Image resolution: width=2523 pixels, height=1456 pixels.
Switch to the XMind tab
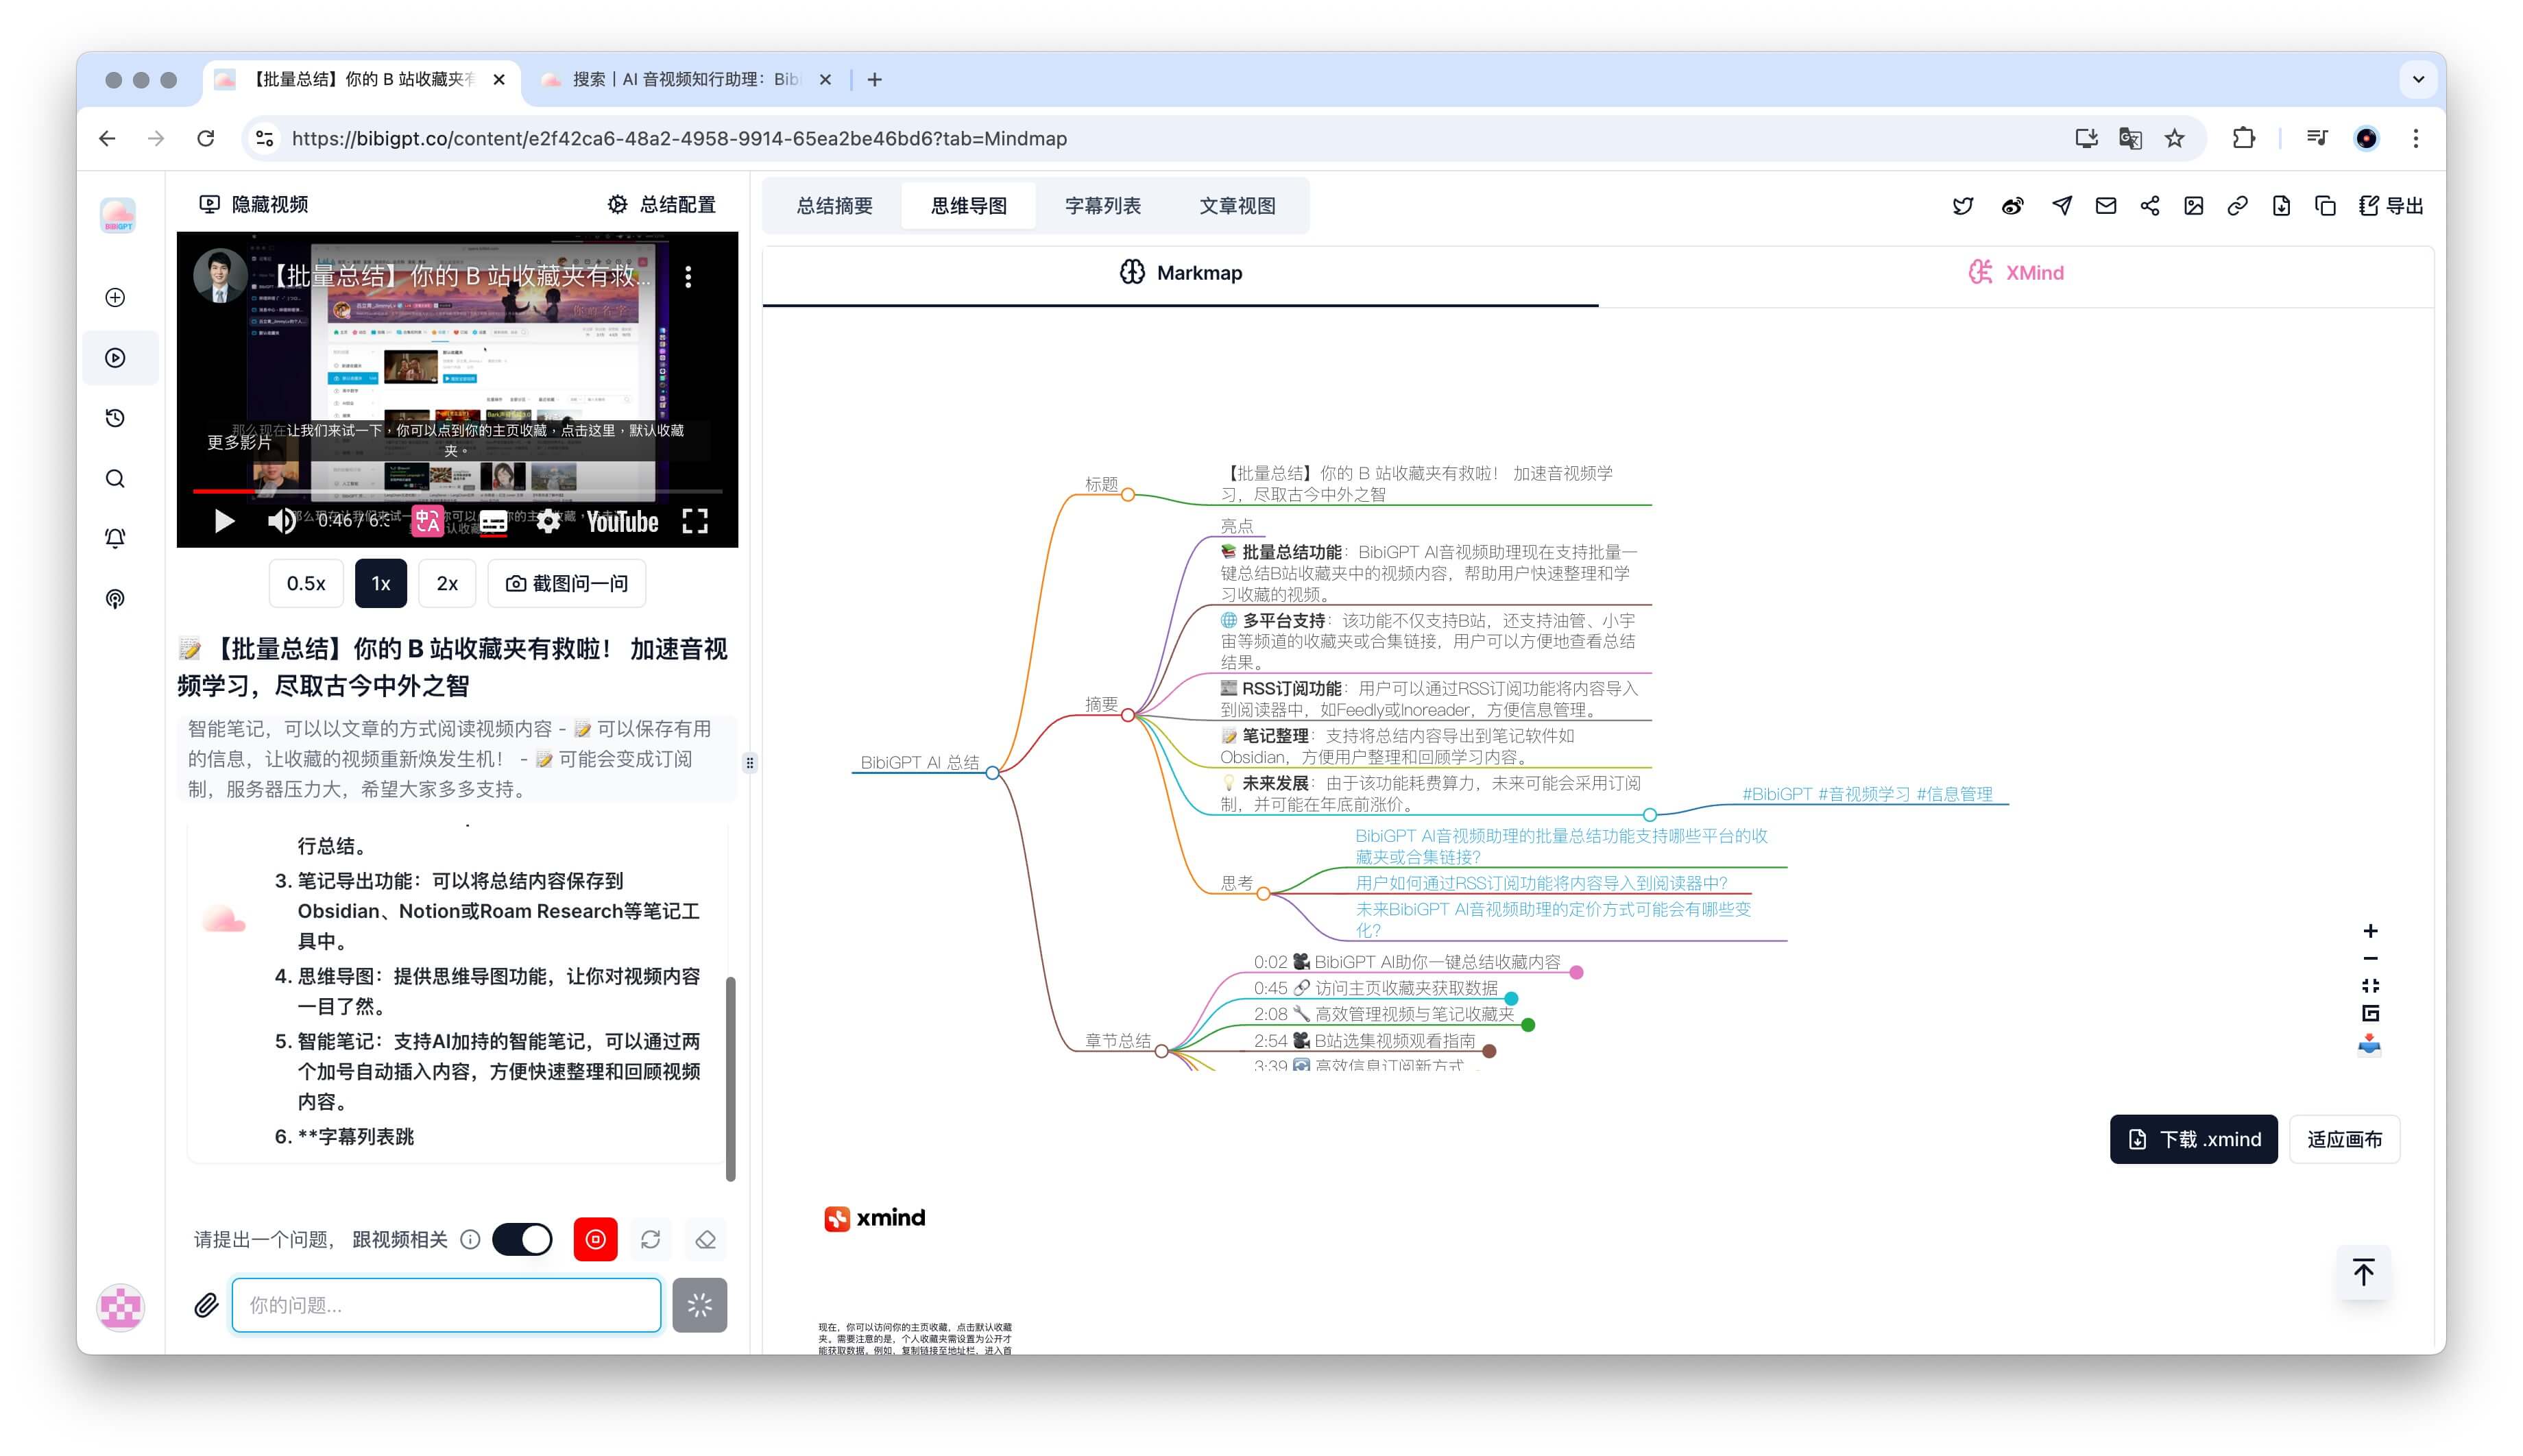2015,273
